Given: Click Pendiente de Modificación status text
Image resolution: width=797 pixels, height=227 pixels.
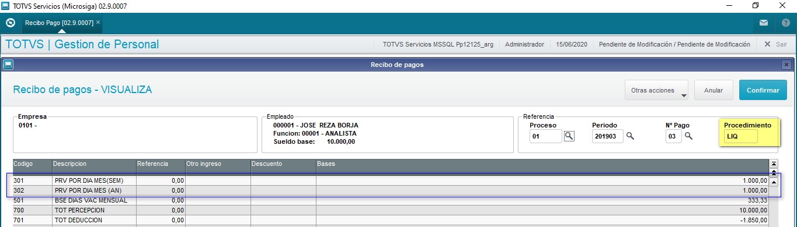Looking at the screenshot, I should tap(674, 44).
